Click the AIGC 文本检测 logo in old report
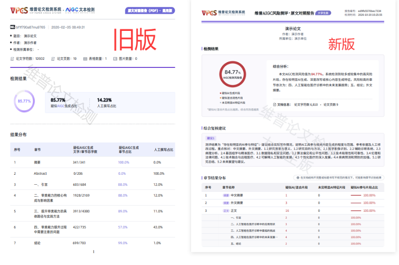This screenshot has height=265, width=399. 80,10
